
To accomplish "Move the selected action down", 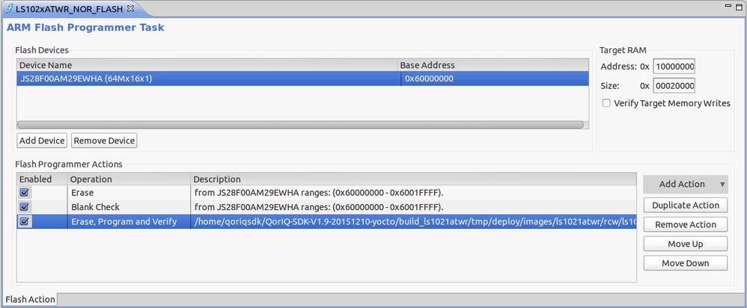I will [685, 263].
